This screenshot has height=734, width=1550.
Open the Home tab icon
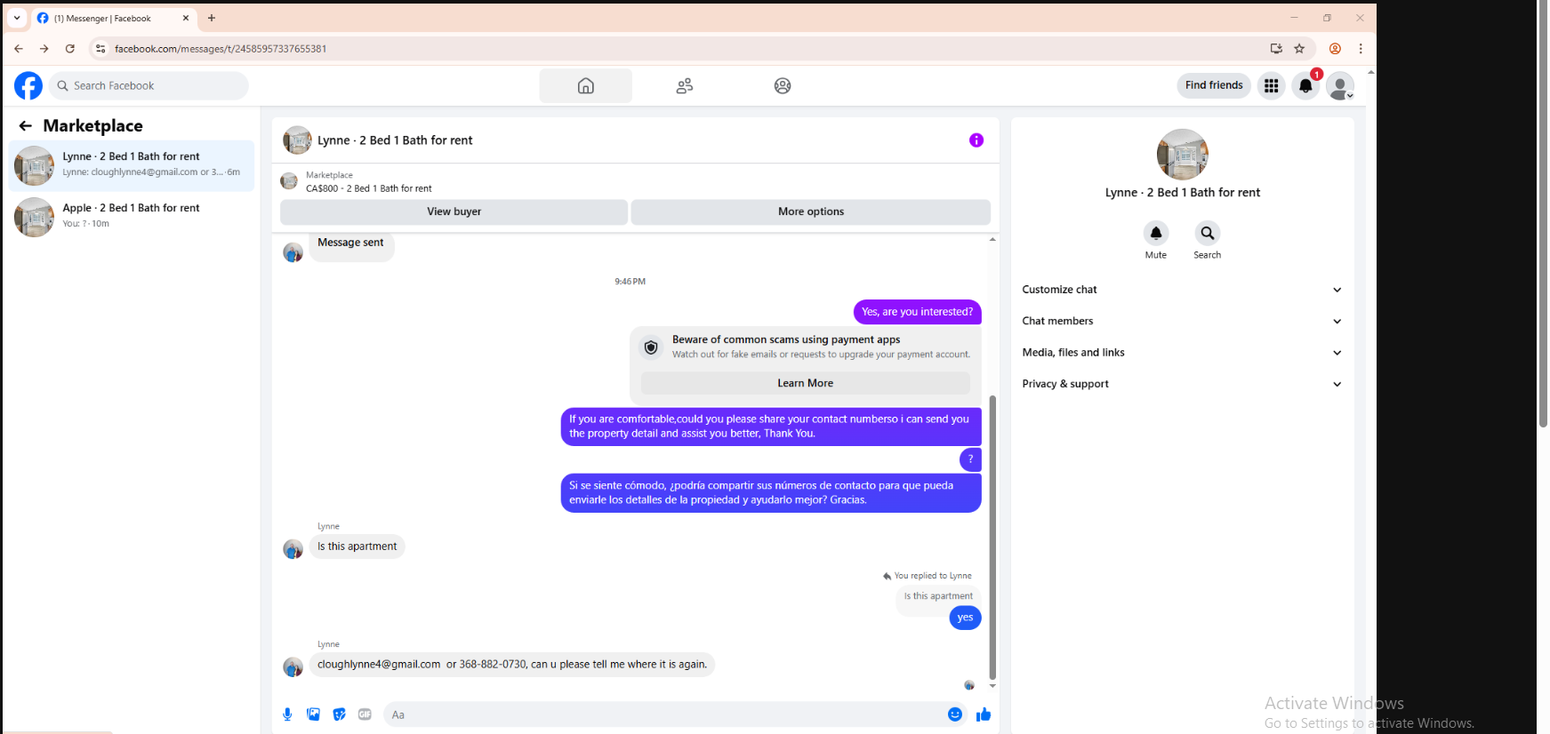(x=586, y=86)
